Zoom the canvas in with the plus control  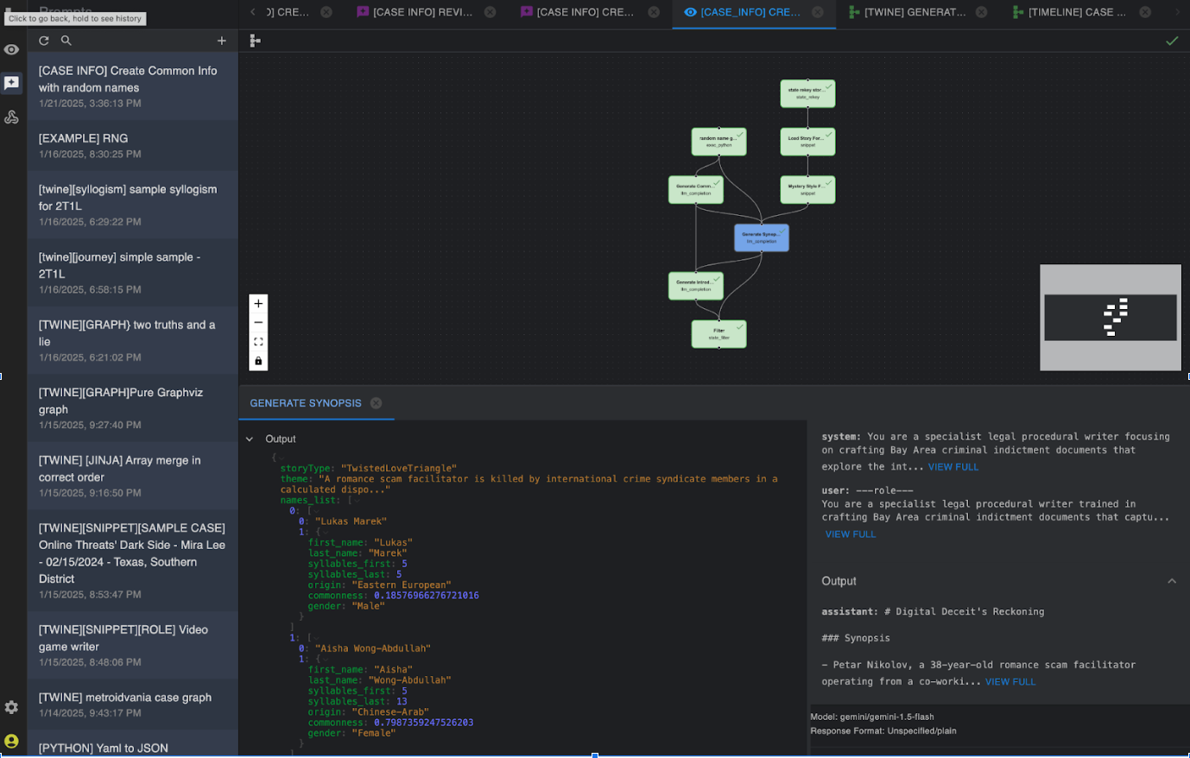(x=257, y=303)
